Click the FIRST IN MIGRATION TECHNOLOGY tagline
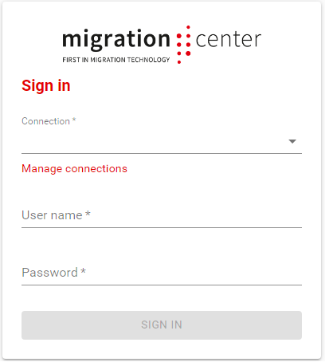This screenshot has height=362, width=325. pyautogui.click(x=116, y=60)
